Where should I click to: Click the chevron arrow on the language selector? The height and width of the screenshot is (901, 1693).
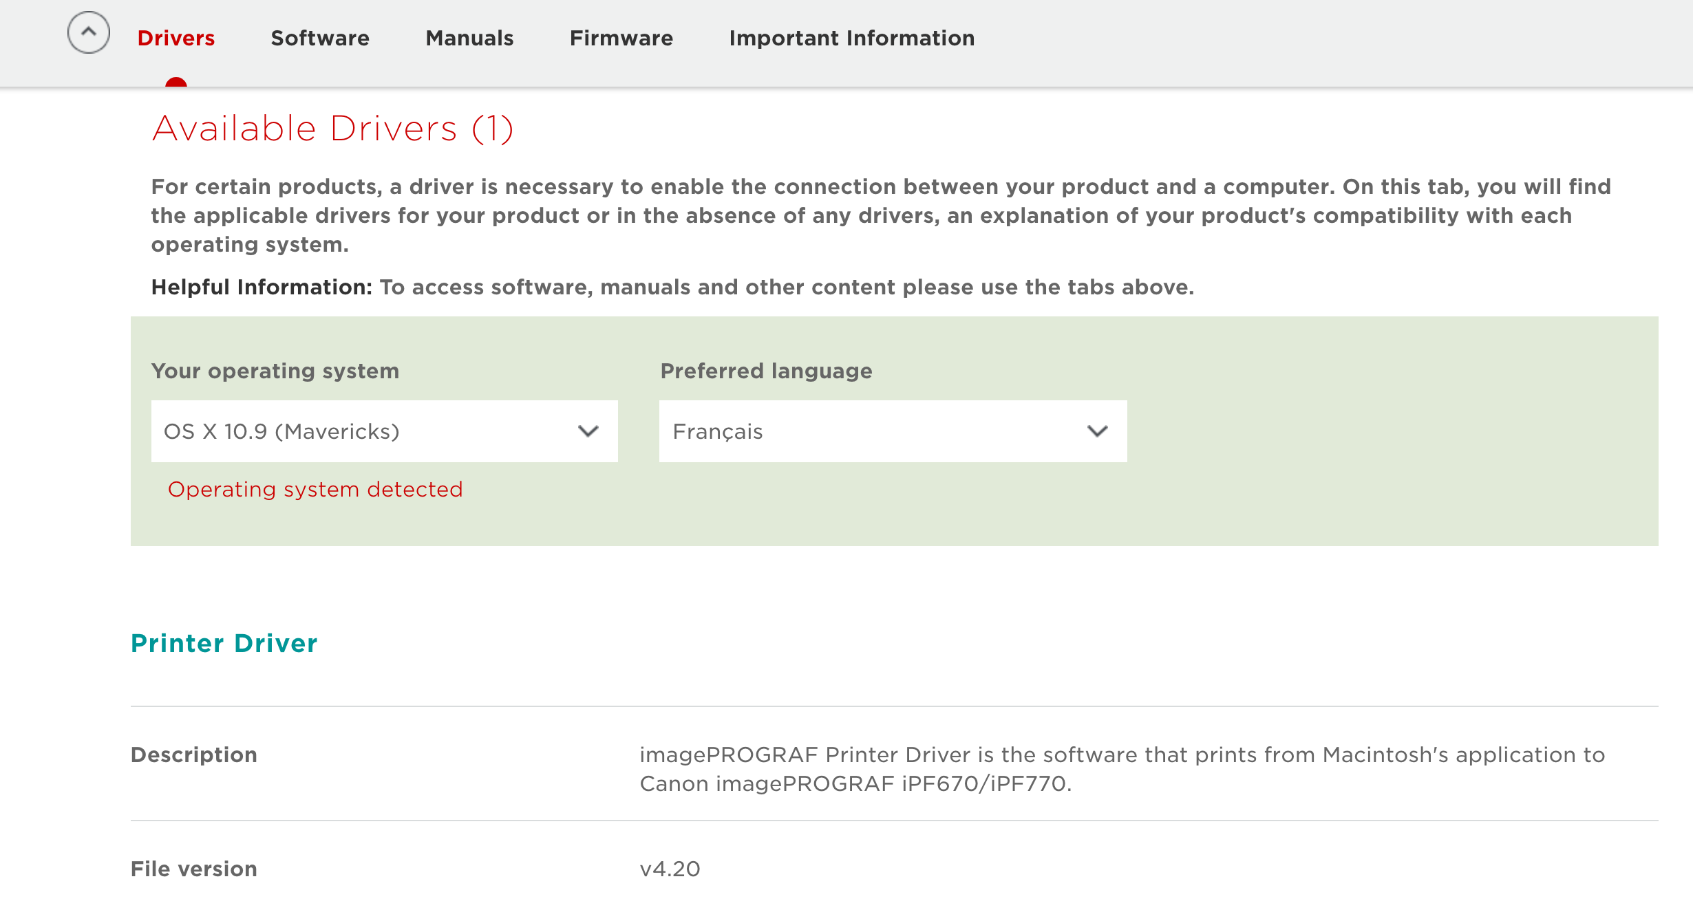(x=1098, y=431)
